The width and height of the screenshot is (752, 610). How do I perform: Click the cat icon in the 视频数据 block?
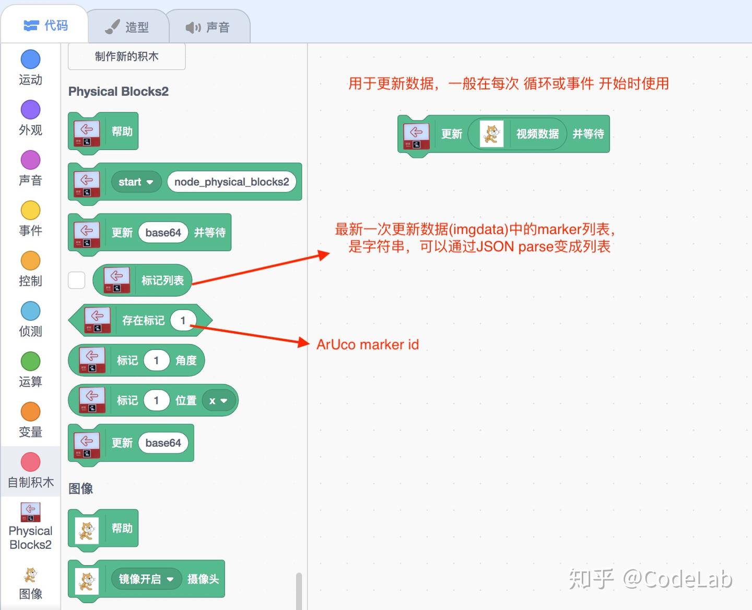(x=491, y=134)
